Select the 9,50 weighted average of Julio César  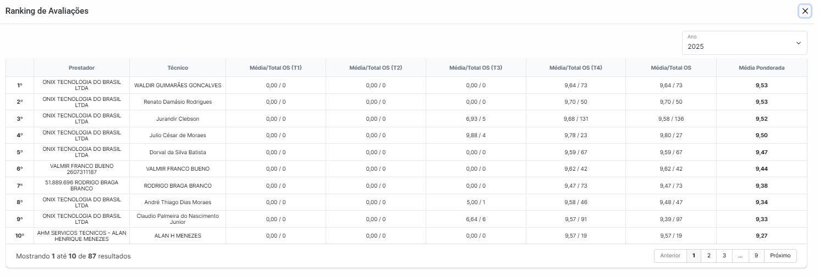click(x=761, y=136)
